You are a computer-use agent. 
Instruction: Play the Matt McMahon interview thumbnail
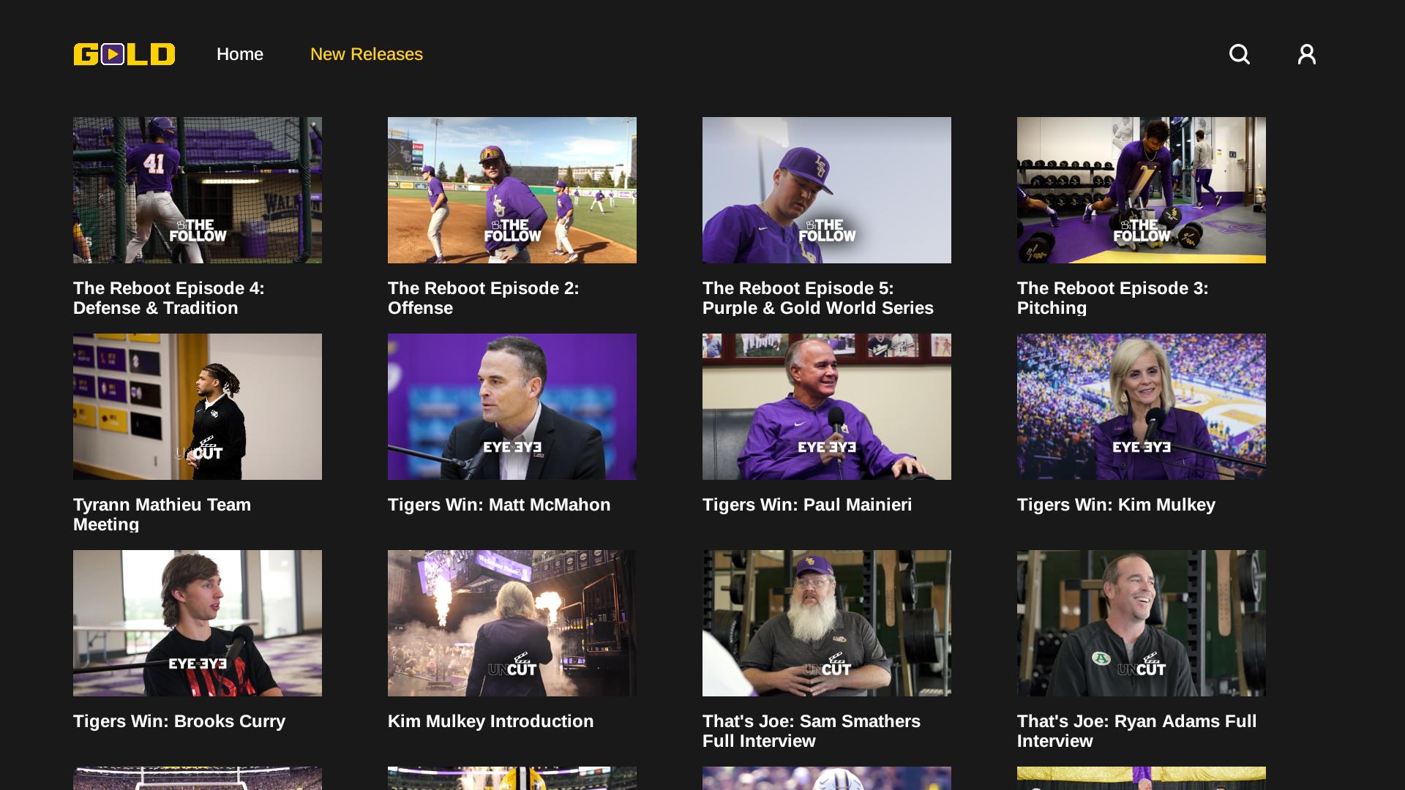pyautogui.click(x=512, y=407)
